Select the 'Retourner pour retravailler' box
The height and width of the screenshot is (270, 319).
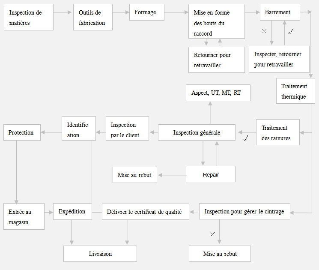click(x=216, y=60)
